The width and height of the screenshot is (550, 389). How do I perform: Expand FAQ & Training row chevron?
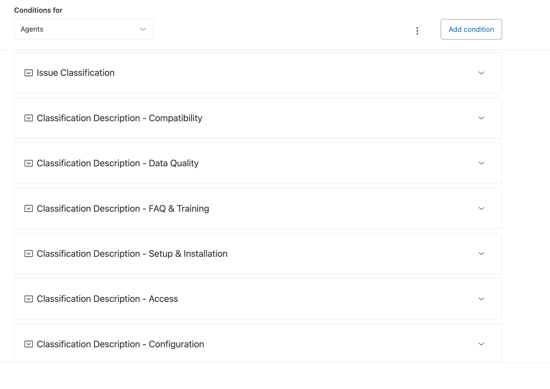(x=481, y=208)
